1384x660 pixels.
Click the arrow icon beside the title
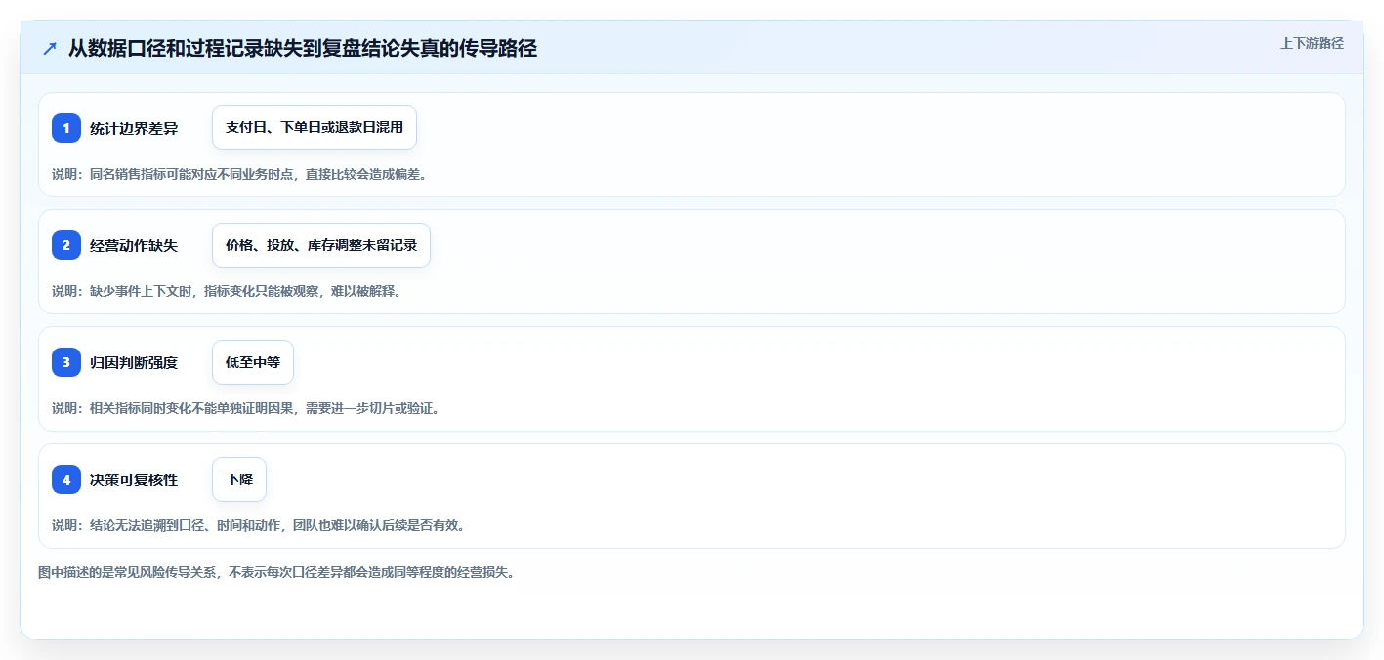tap(50, 48)
